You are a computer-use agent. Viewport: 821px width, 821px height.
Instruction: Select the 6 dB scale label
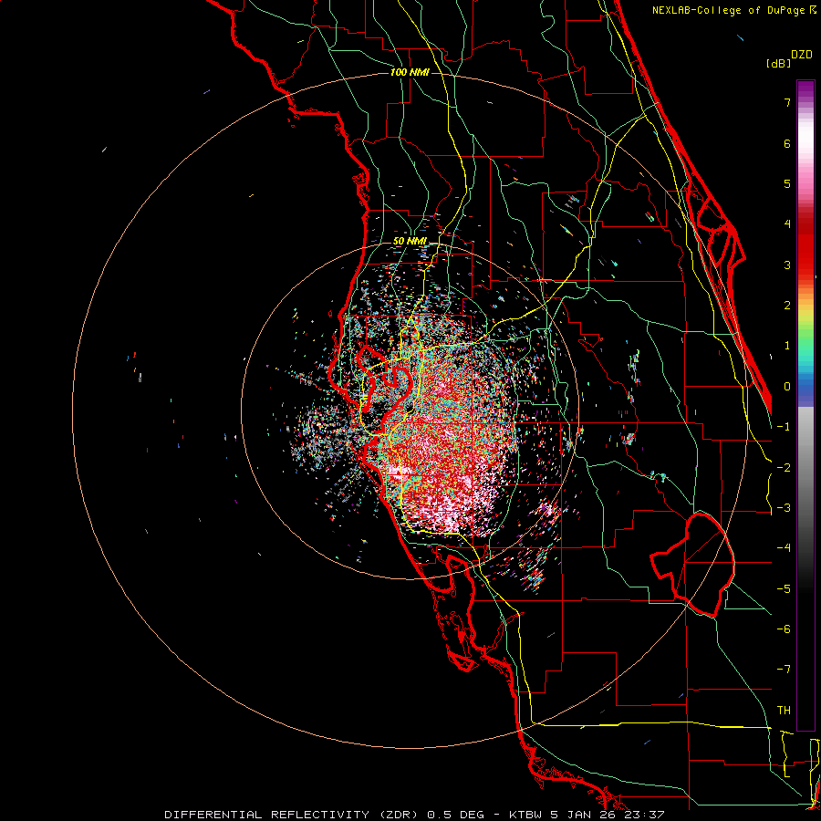[x=787, y=143]
